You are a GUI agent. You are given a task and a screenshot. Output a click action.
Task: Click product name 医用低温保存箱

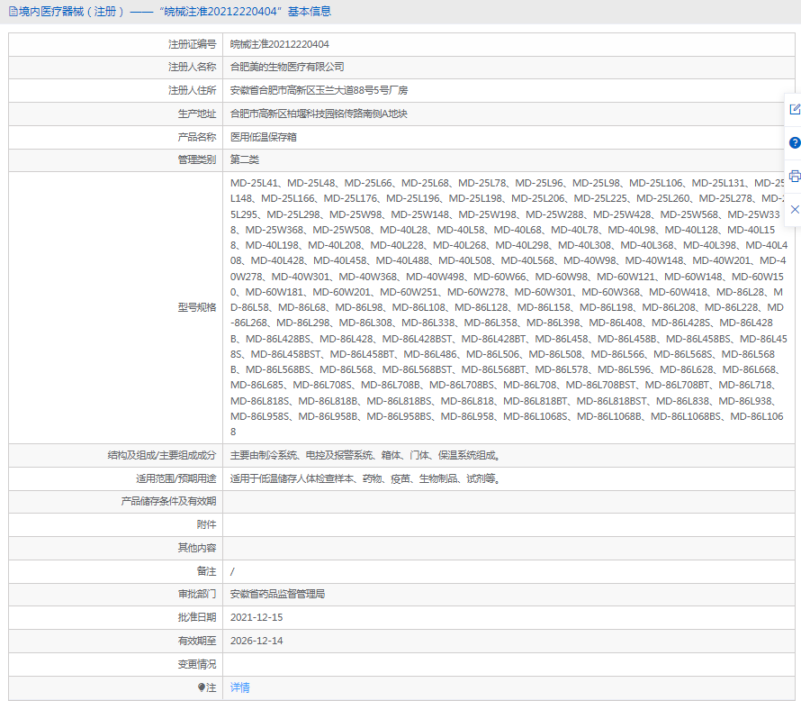tap(263, 137)
